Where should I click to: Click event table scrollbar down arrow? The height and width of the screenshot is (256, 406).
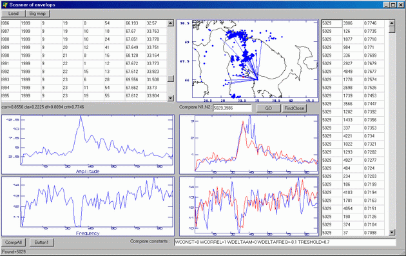click(170, 98)
